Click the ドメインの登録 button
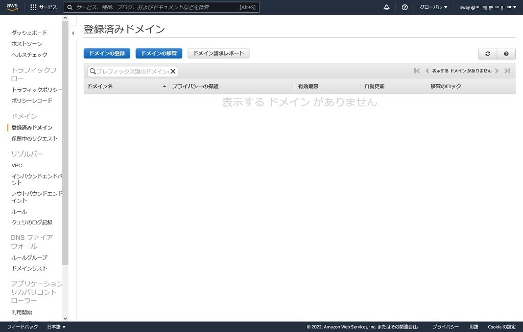Image resolution: width=523 pixels, height=332 pixels. tap(107, 53)
